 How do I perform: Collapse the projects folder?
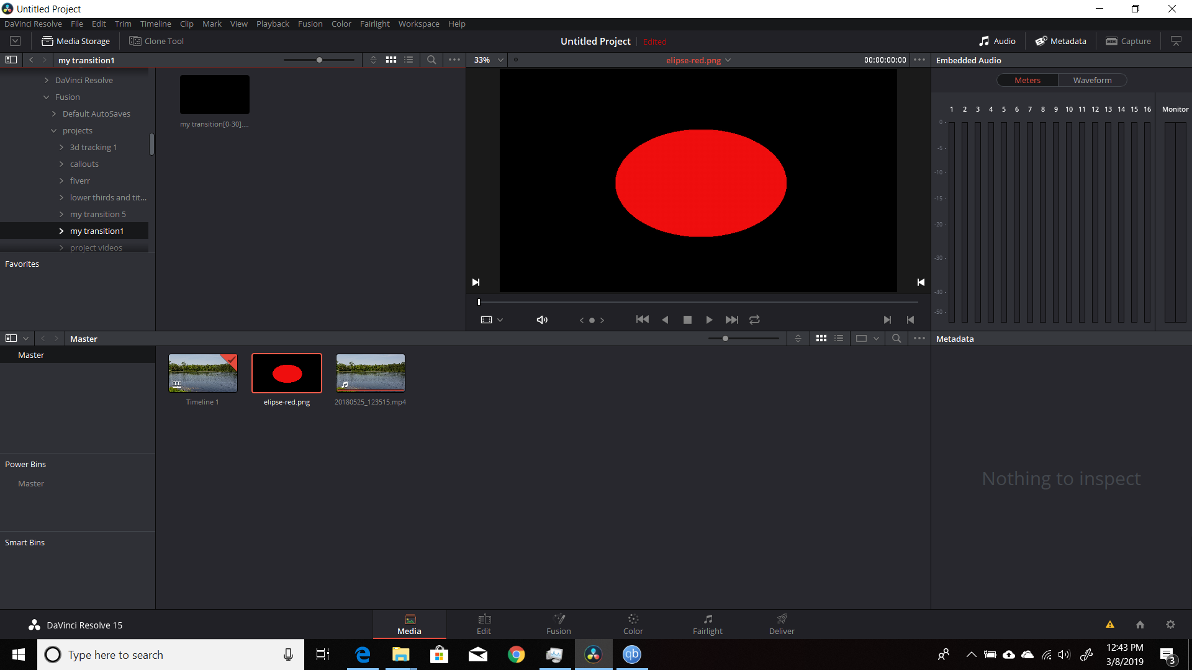point(54,131)
